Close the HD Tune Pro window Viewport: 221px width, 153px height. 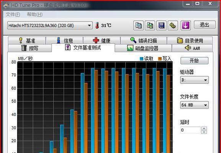coord(210,4)
